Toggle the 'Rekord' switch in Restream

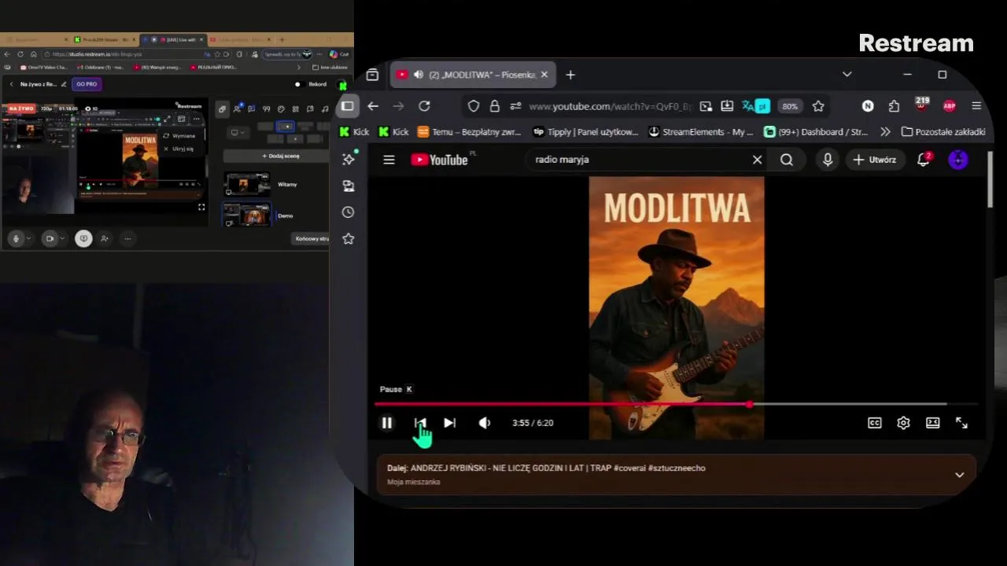coord(298,84)
